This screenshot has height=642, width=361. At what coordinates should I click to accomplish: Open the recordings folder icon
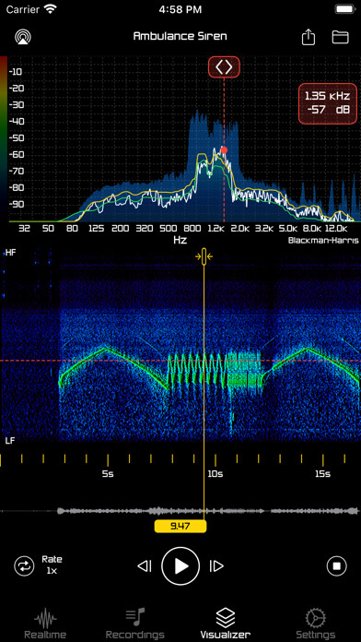pyautogui.click(x=340, y=37)
